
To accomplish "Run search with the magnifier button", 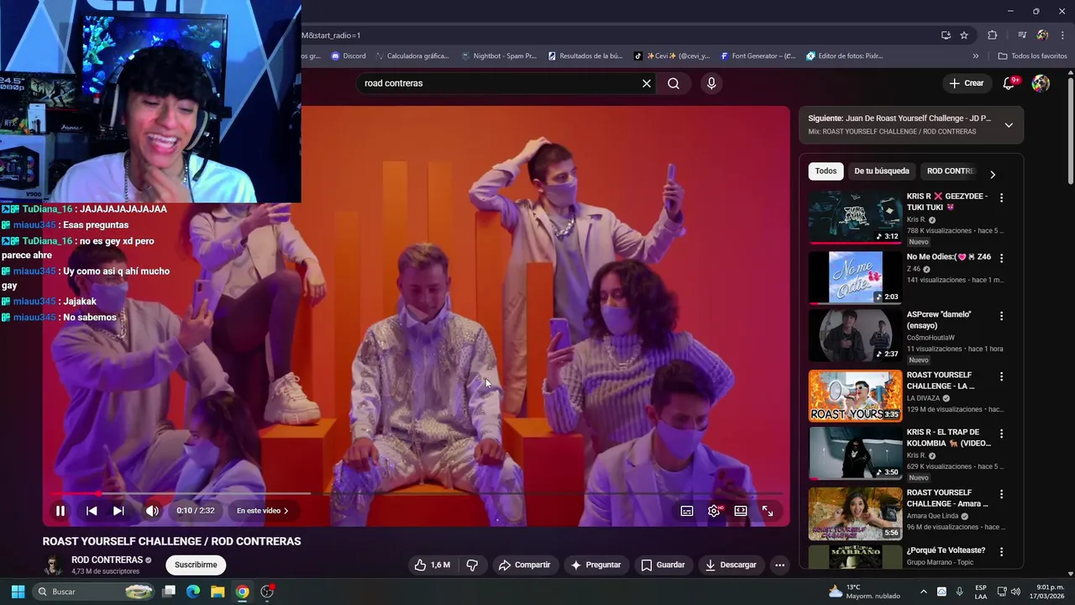I will click(x=674, y=83).
